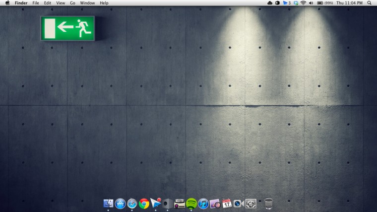The height and width of the screenshot is (212, 377).
Task: Open the Trash in the Dock
Action: [x=268, y=204]
